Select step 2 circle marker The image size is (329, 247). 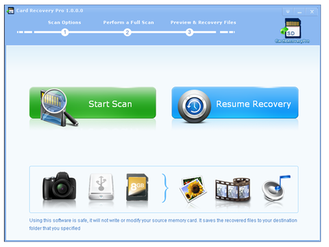click(127, 32)
